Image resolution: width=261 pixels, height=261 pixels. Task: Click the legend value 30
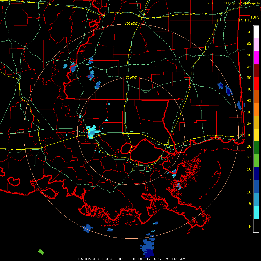pos(249,135)
